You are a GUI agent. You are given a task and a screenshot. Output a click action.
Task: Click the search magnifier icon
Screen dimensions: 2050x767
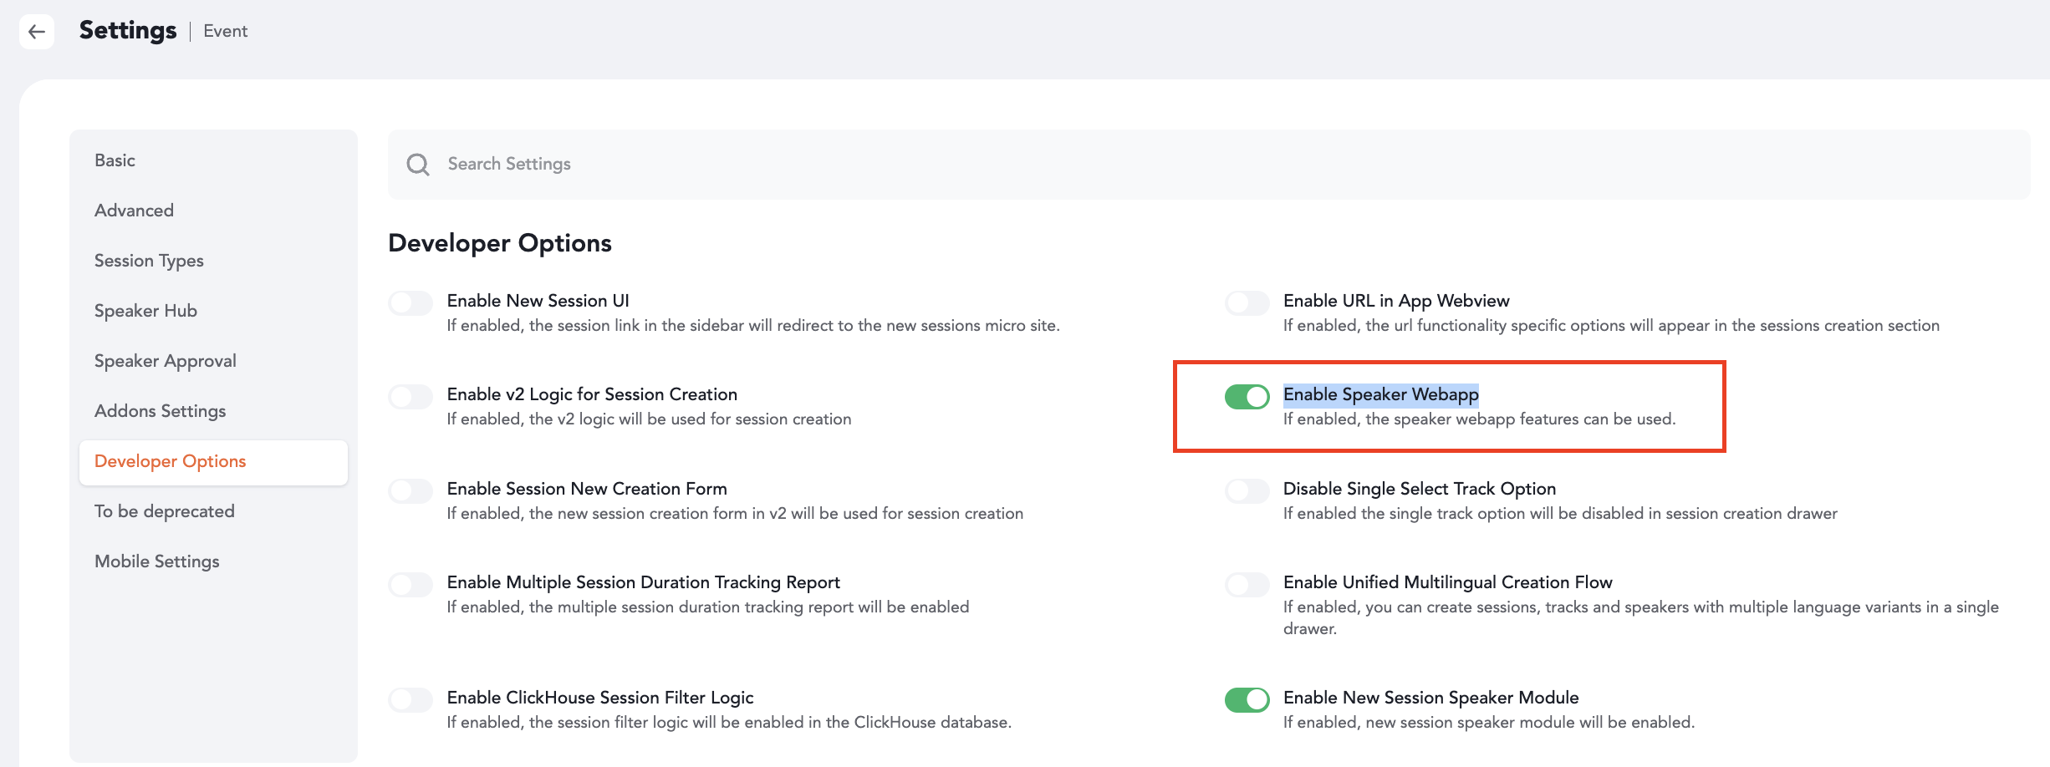click(418, 165)
